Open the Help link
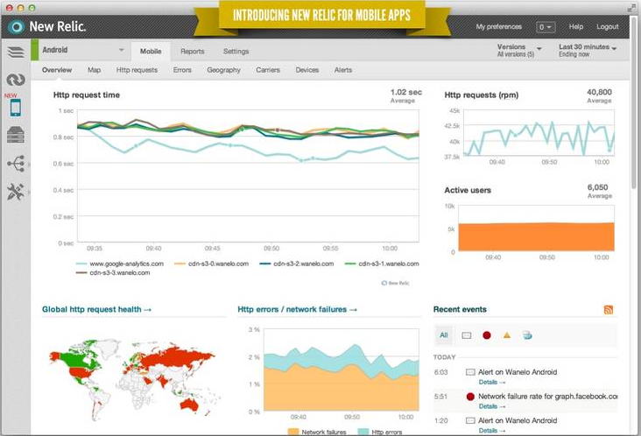This screenshot has width=641, height=436. (x=576, y=26)
